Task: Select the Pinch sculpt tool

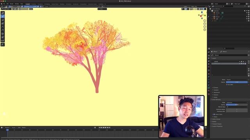Action: coord(3,37)
